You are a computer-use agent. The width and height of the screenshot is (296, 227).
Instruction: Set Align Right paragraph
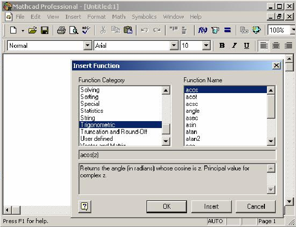[289, 45]
